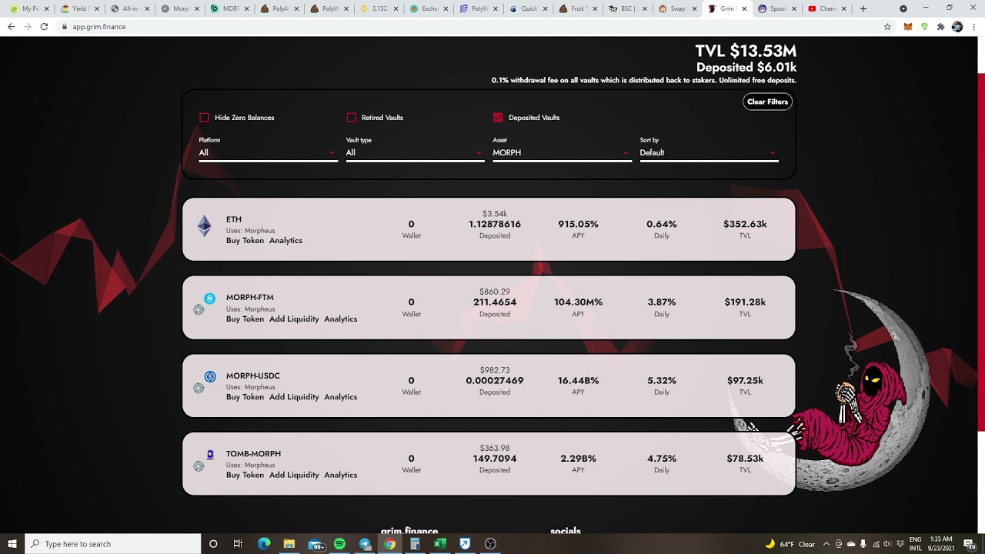This screenshot has height=554, width=985.
Task: Open the Extensions puzzle icon
Action: click(940, 26)
